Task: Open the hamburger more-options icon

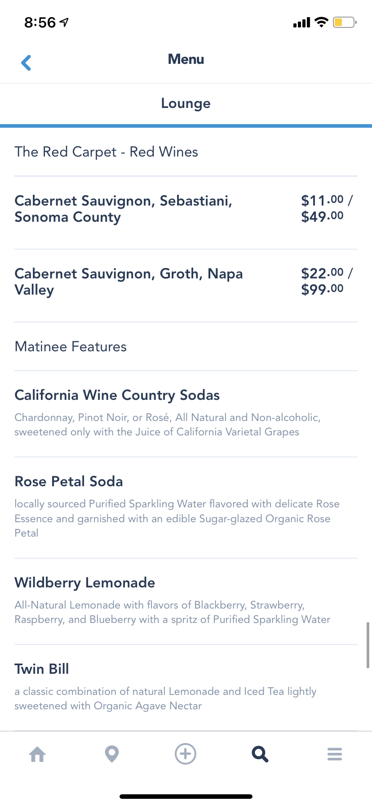Action: pos(335,754)
